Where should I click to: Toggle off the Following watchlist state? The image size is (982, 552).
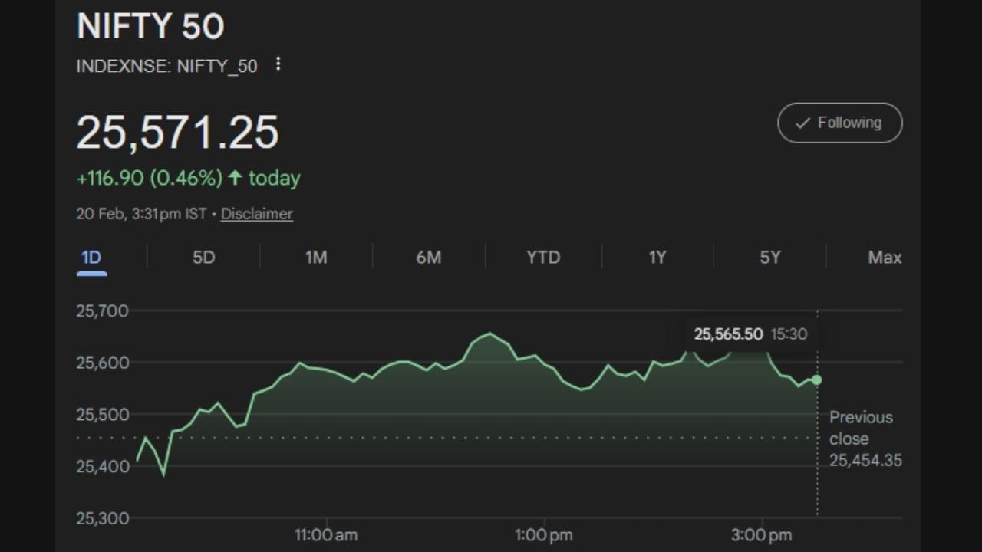point(839,123)
